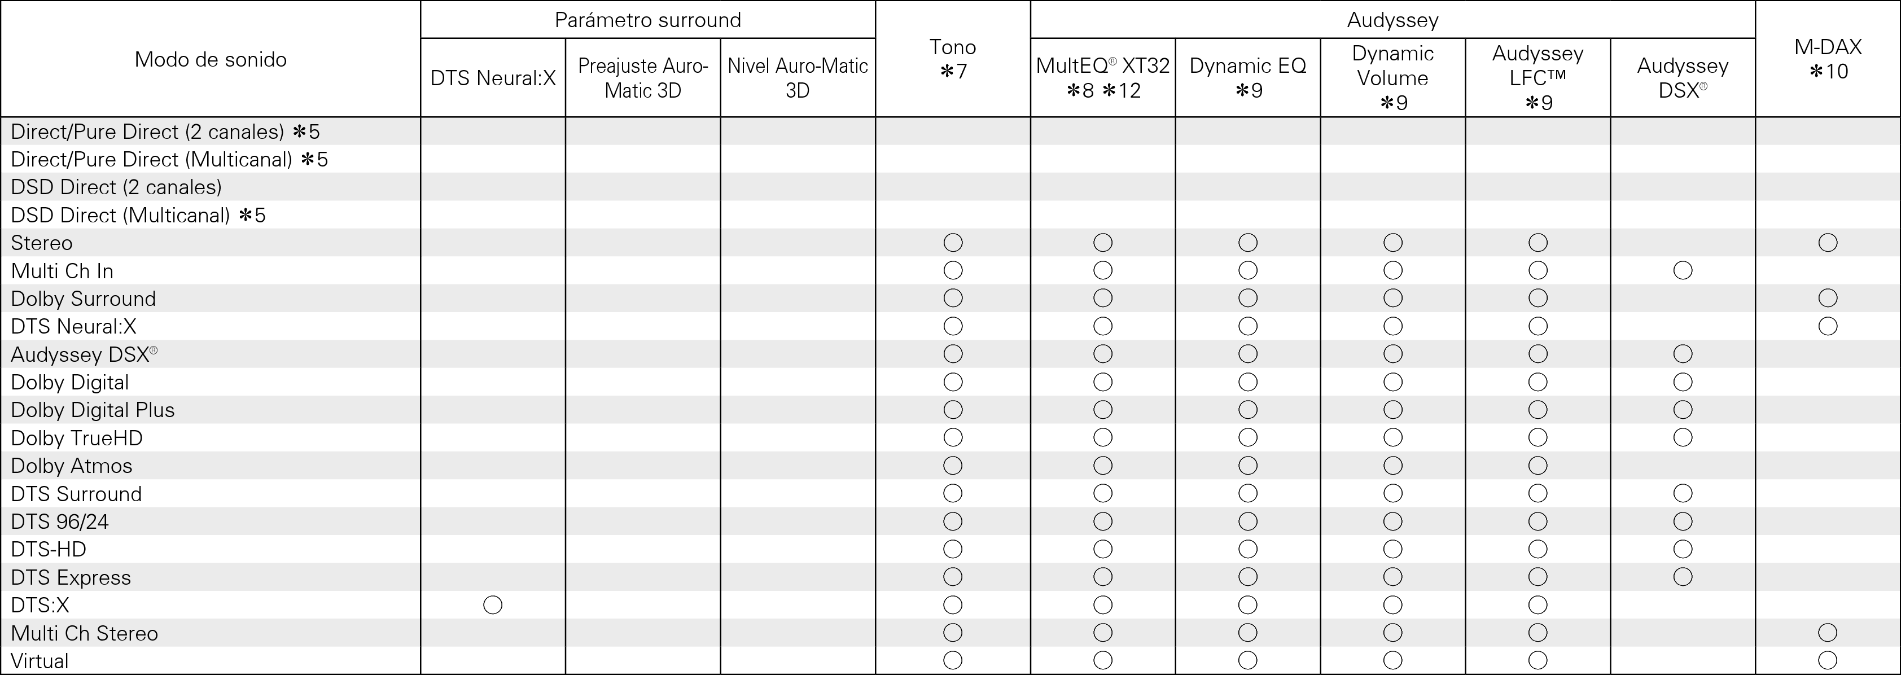This screenshot has width=1901, height=675.
Task: Click the M-DAX circle in Virtual row
Action: 1827,660
